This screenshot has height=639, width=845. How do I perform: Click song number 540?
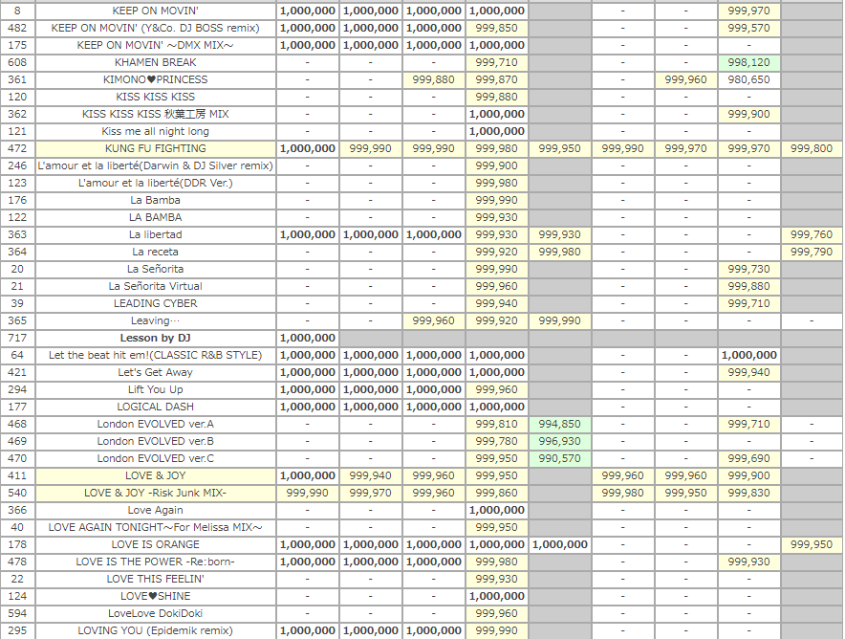point(17,493)
